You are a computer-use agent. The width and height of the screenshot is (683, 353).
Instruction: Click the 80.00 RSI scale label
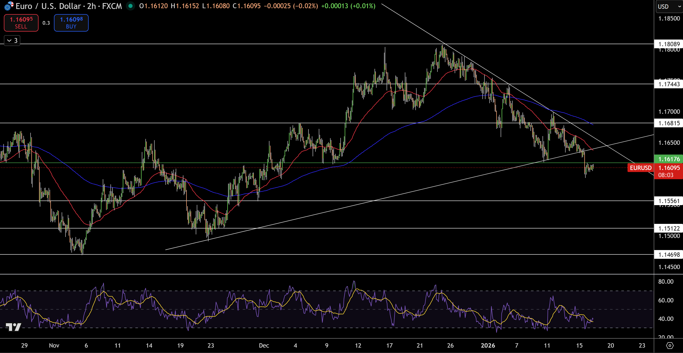666,281
